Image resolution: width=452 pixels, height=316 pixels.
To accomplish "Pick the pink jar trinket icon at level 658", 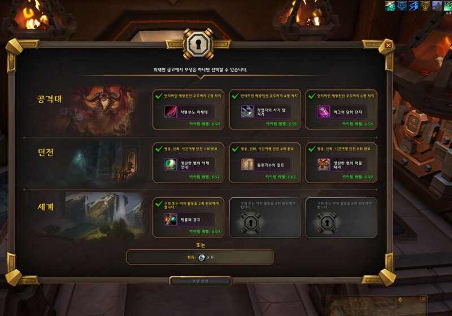I will pos(324,112).
